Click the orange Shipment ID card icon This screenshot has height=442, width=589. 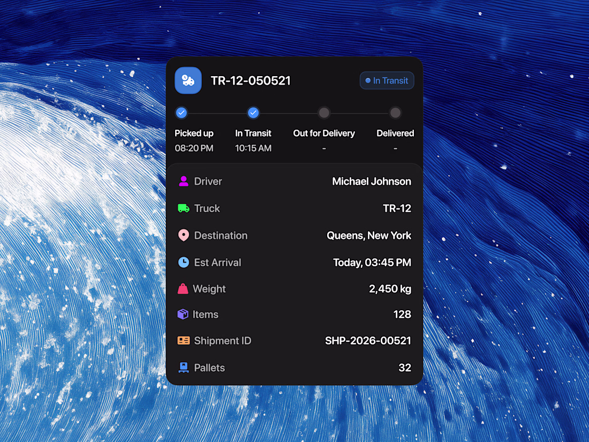coord(183,341)
